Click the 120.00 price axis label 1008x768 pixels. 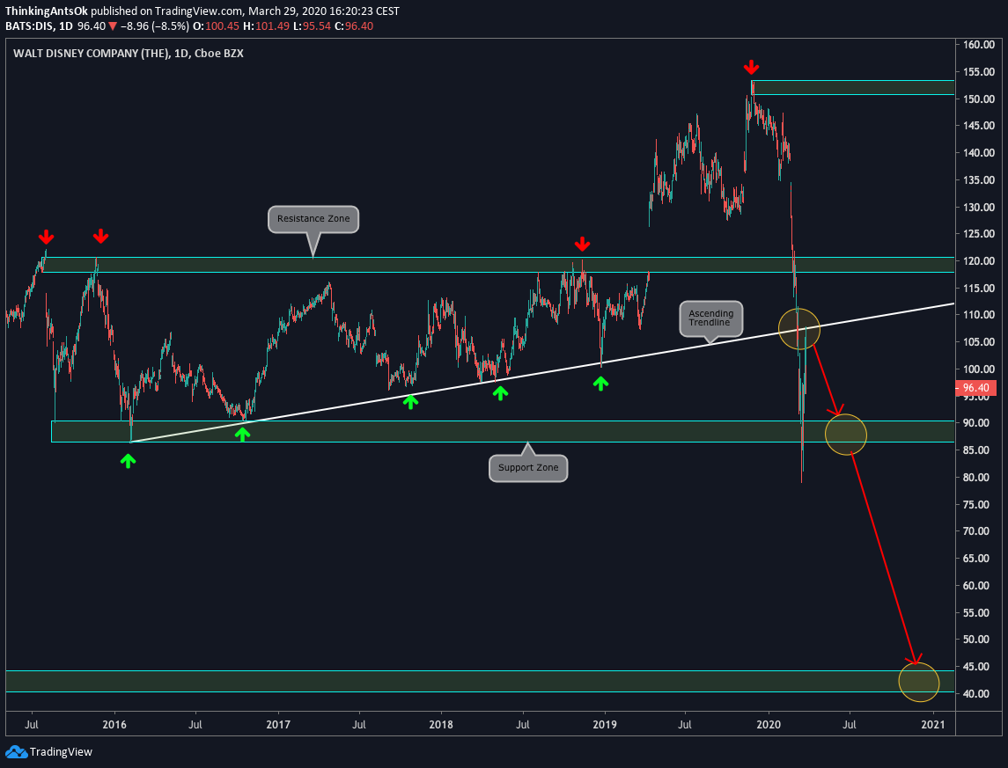point(979,261)
